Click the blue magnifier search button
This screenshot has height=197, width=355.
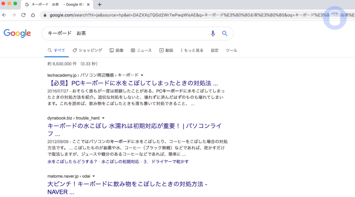coord(225,33)
